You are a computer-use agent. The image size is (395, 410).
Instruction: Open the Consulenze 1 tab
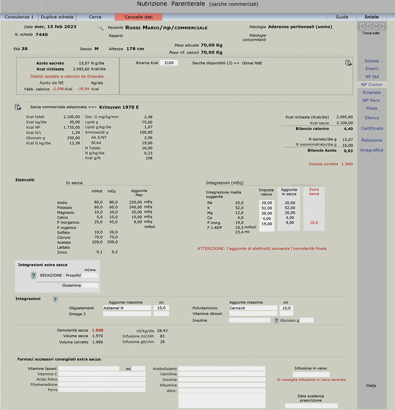[19, 17]
